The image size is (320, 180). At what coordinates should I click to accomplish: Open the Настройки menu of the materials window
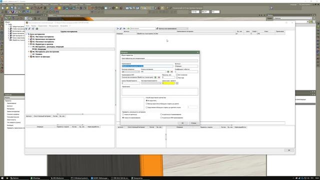[x=64, y=26]
